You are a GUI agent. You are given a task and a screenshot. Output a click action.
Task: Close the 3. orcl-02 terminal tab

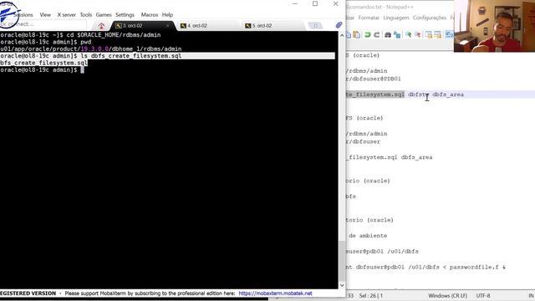[x=167, y=26]
